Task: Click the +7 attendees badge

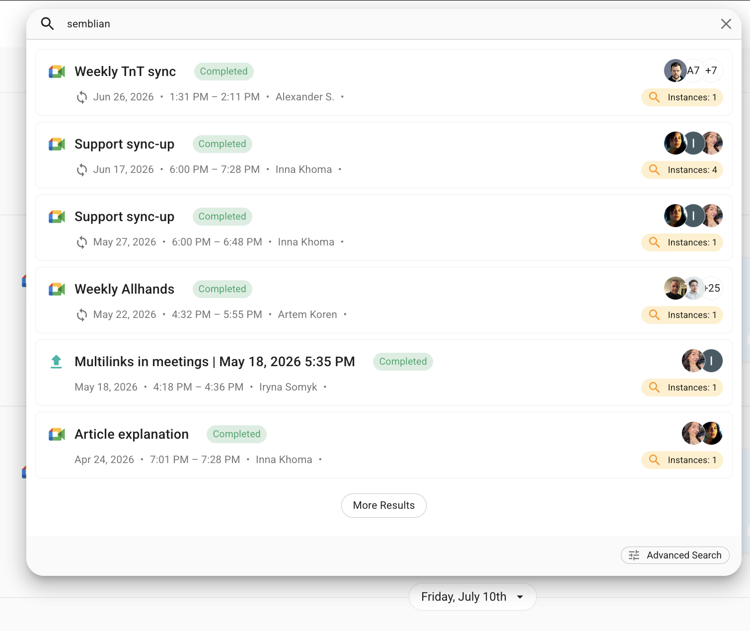Action: [x=711, y=71]
